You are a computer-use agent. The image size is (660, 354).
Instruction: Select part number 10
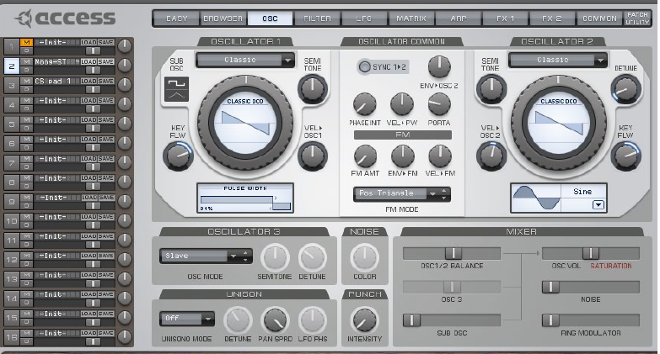click(x=12, y=221)
